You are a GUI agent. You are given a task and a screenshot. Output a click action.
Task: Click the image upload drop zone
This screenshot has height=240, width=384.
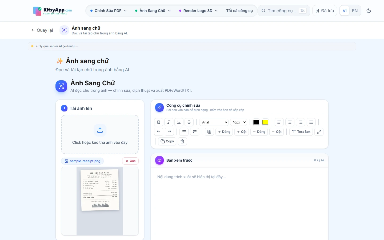[x=100, y=134]
